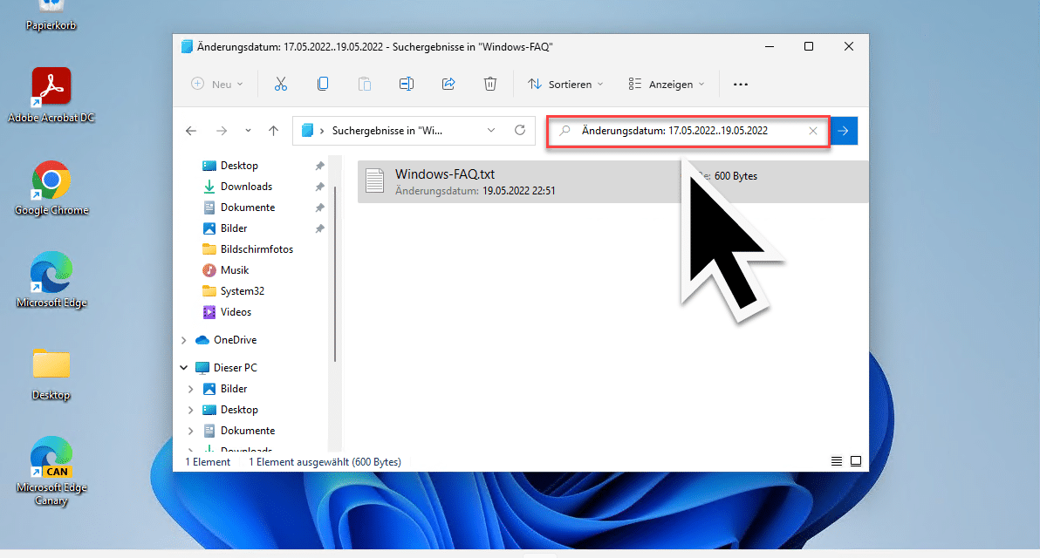Screen dimensions: 1040x558
Task: Expand Dokumente under Dieser PC
Action: point(191,431)
